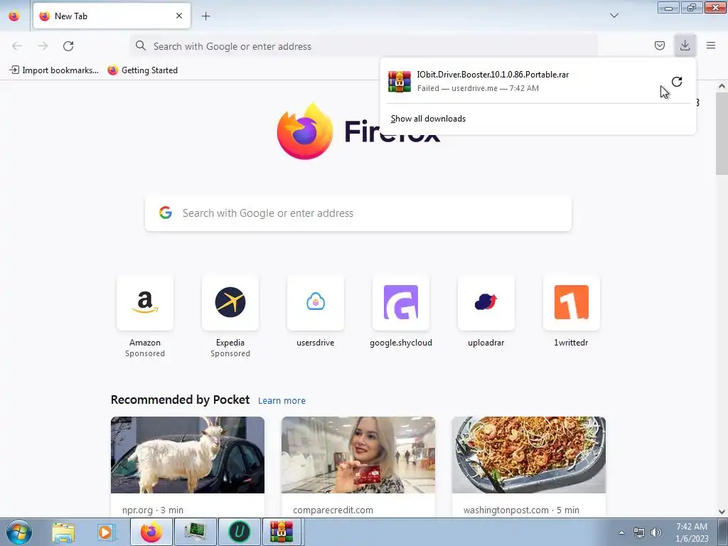Click the comparecredit.com source label
728x546 pixels.
[333, 510]
